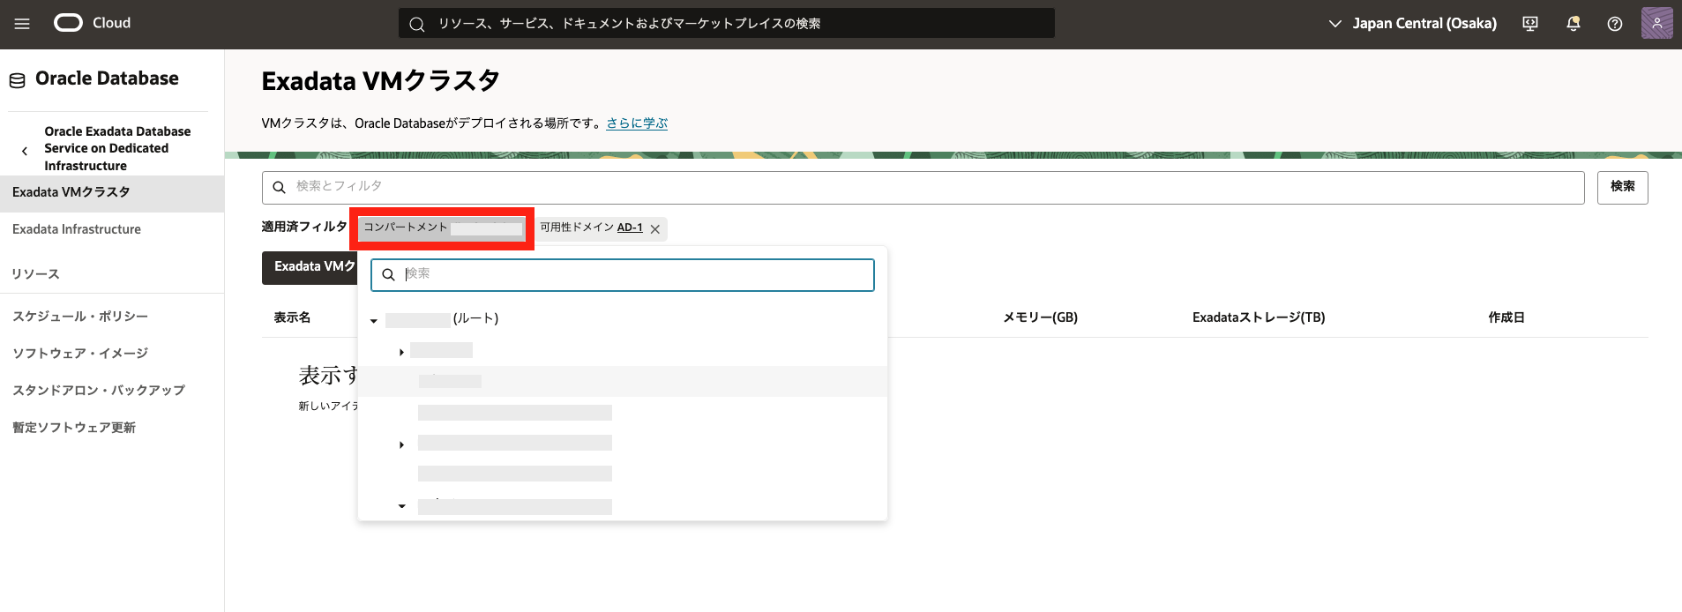Screen dimensions: 1682x612
Task: Follow the さらに学ぶ link
Action: 637,123
